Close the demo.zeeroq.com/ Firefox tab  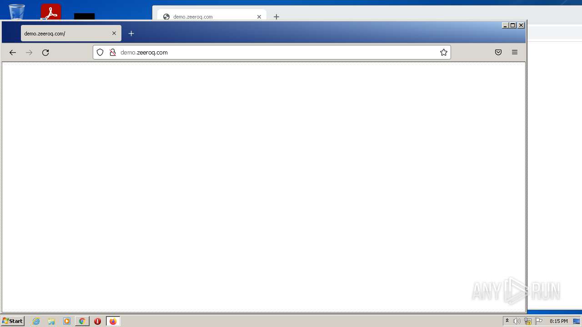tap(114, 33)
